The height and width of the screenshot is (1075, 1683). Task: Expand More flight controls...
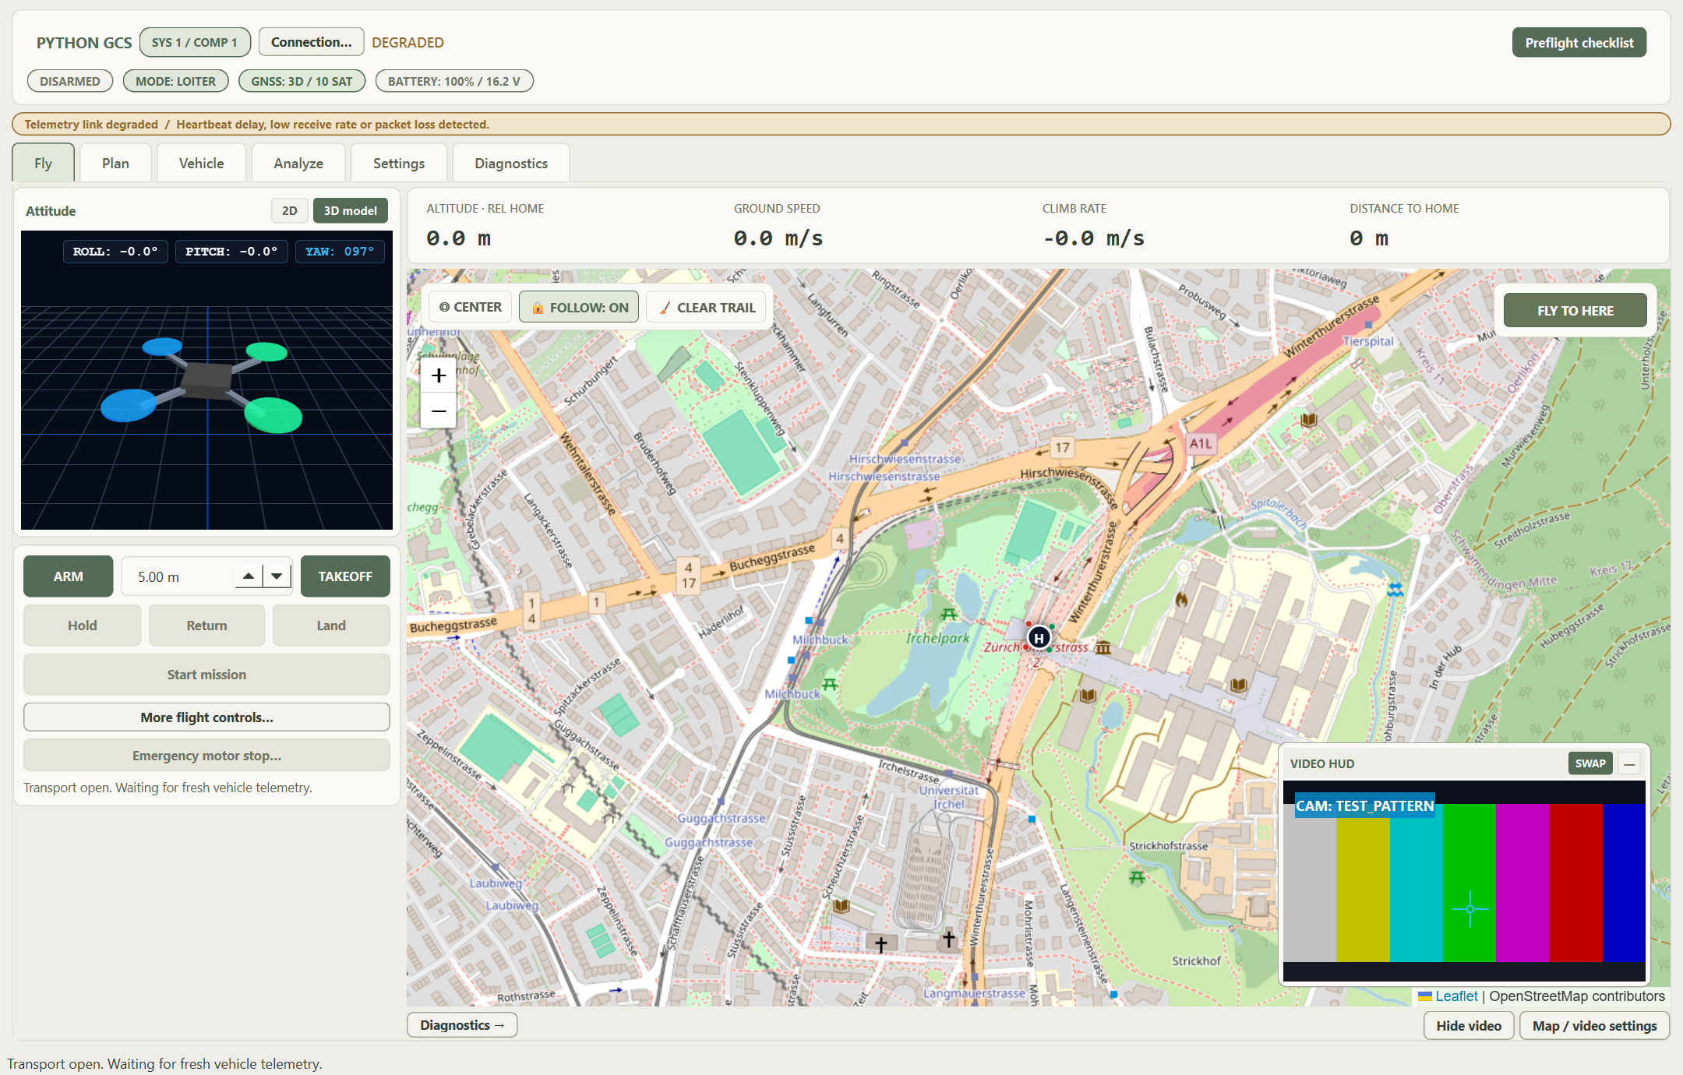(206, 717)
